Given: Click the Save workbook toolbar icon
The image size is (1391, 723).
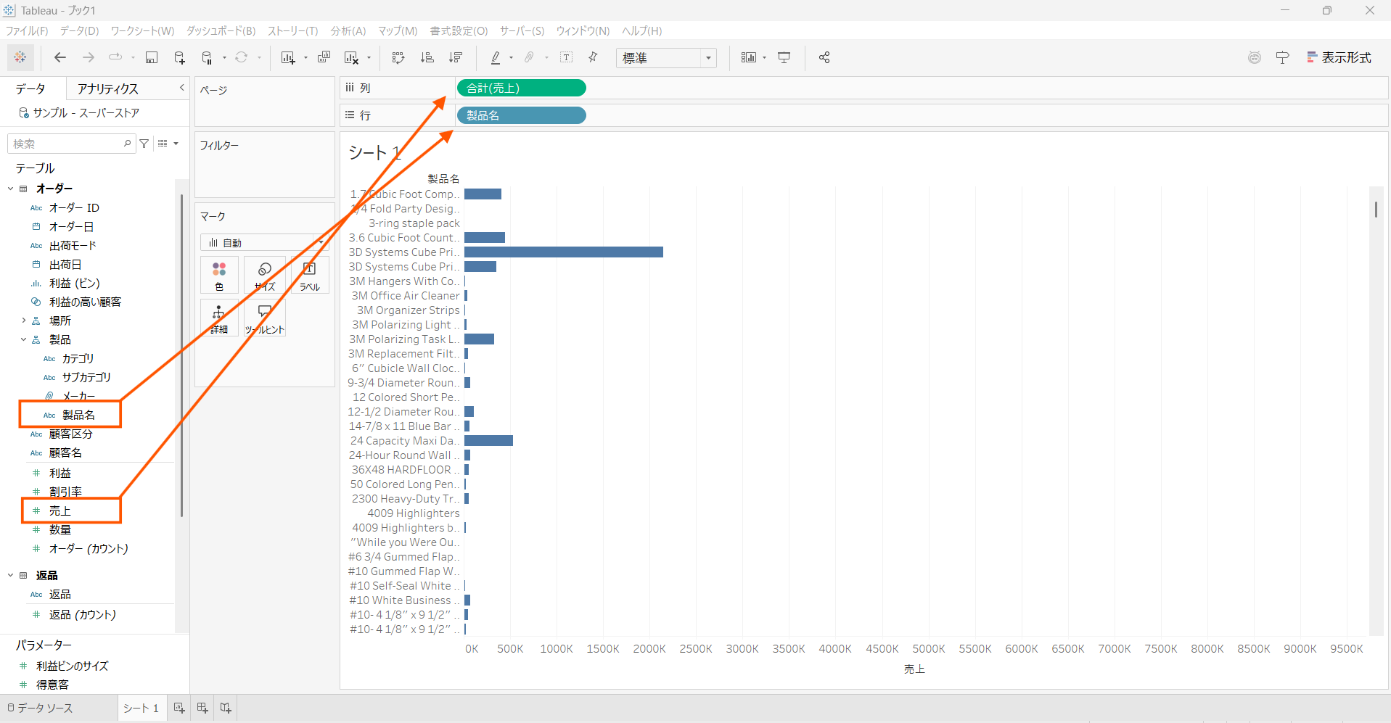Looking at the screenshot, I should 152,58.
